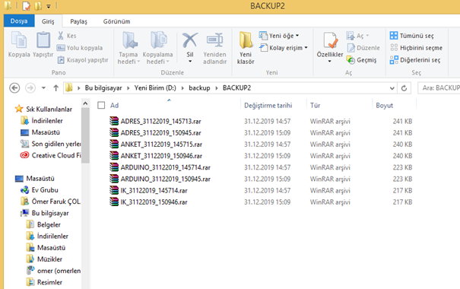Refresh the BACKUP2 folder view

(404, 88)
